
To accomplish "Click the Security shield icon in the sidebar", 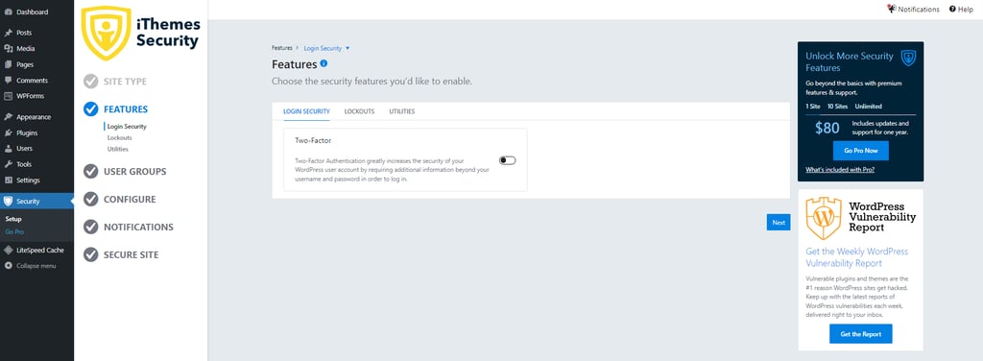I will pyautogui.click(x=8, y=202).
